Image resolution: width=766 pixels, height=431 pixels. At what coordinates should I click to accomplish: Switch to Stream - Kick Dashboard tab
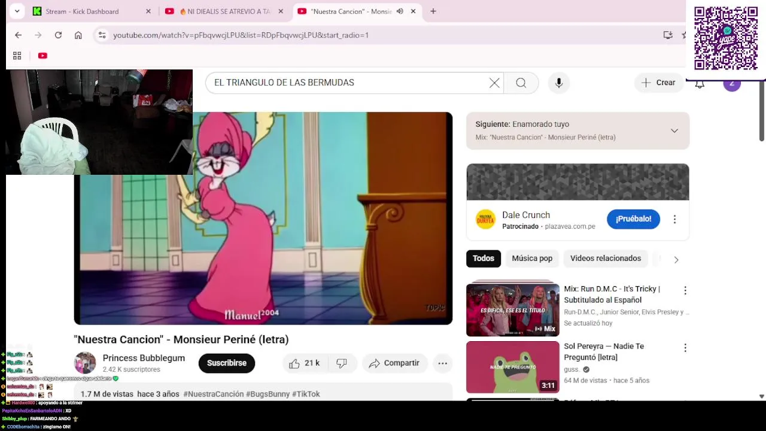tap(81, 11)
